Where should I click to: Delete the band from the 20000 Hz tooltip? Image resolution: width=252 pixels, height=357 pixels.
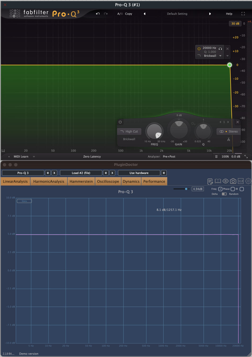(227, 49)
